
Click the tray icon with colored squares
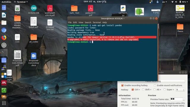(151, 2)
